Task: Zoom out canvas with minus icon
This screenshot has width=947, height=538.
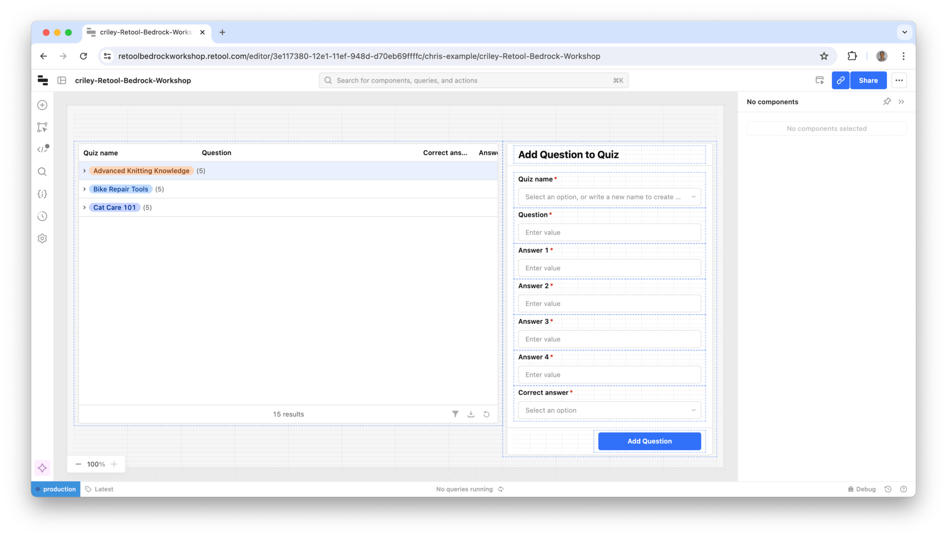Action: point(78,464)
